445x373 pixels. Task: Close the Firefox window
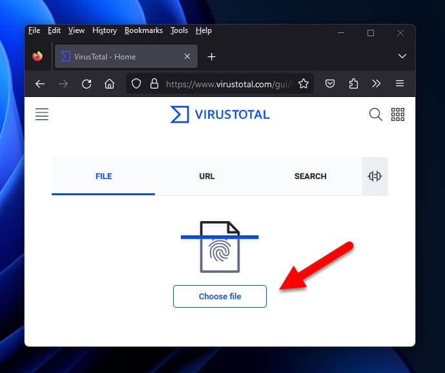click(x=400, y=33)
